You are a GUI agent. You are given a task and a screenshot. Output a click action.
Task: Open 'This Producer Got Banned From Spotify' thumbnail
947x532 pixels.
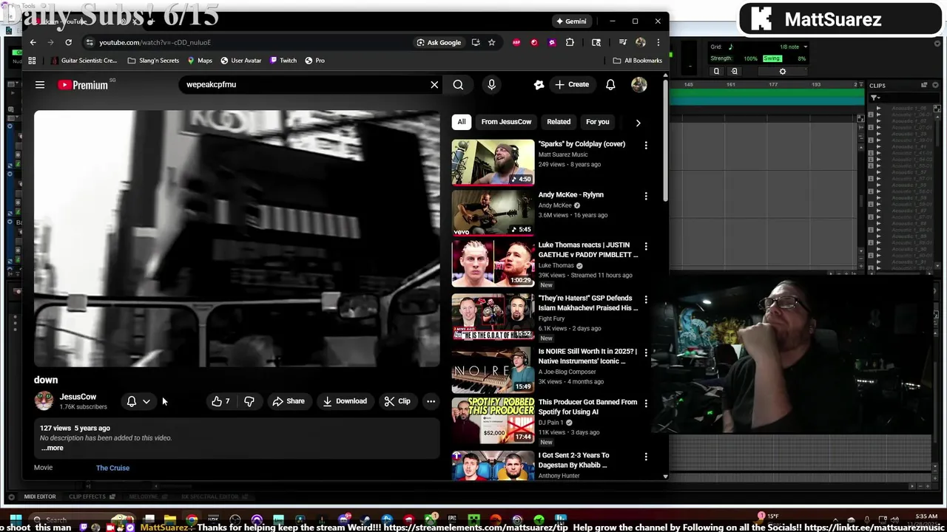(493, 420)
